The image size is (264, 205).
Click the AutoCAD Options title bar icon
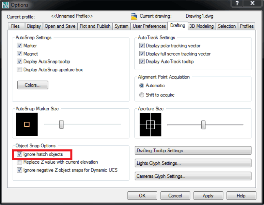(5, 5)
